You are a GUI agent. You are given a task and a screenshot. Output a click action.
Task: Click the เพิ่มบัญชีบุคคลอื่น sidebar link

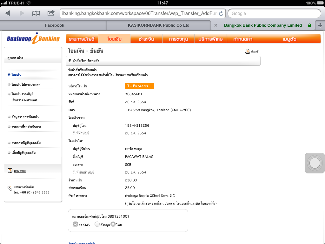pyautogui.click(x=23, y=153)
